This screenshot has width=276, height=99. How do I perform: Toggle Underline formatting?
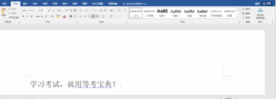(32, 16)
